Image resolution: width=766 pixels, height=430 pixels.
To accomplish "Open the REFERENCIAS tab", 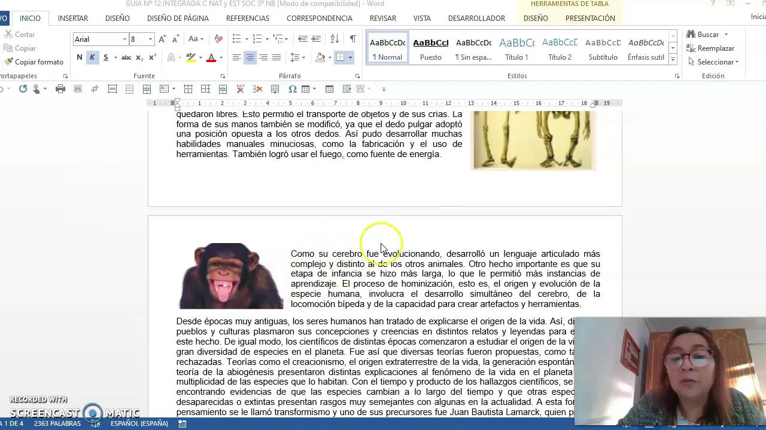I will click(x=248, y=19).
